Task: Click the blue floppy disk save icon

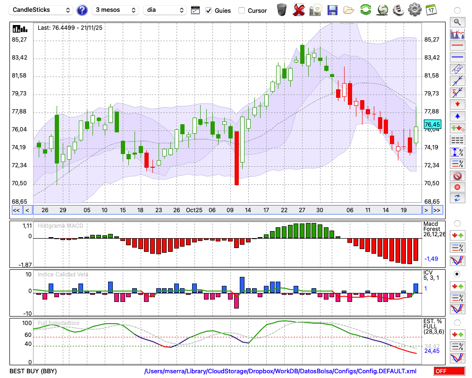Action: 332,9
